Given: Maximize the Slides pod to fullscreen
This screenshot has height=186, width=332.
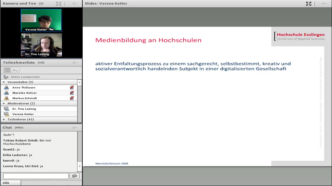Looking at the screenshot, I should tap(308, 4).
